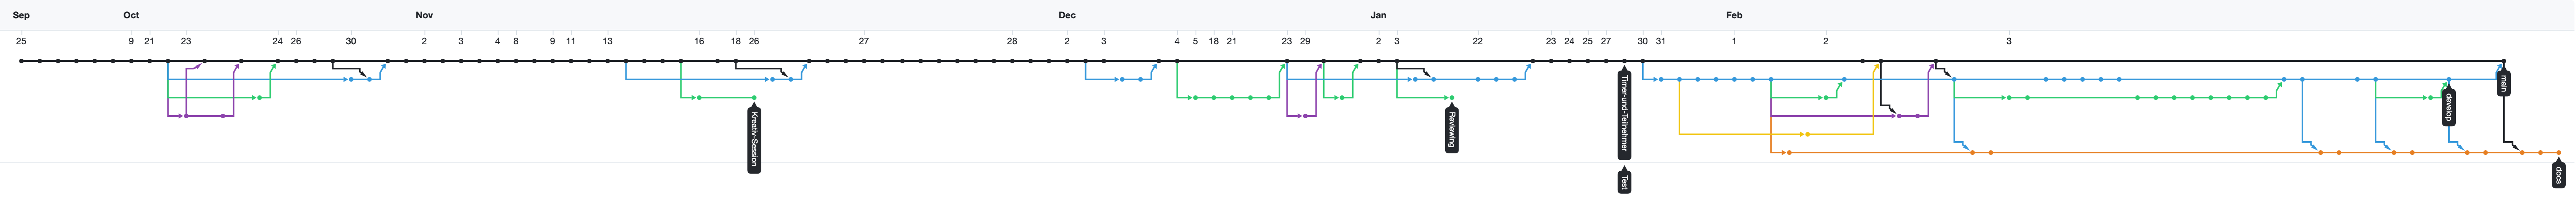2576x206 pixels.
Task: Select the black commit atop Timer-und-Teilnehmer label
Action: click(1624, 61)
